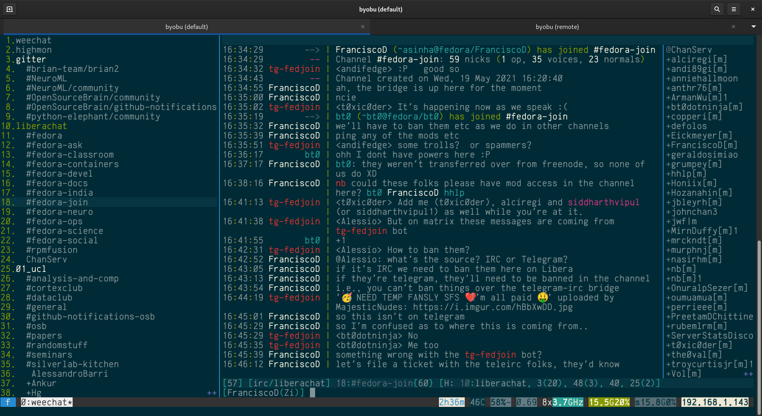The height and width of the screenshot is (416, 762).
Task: Open #brian-team/brian2 channel
Action: pos(73,69)
